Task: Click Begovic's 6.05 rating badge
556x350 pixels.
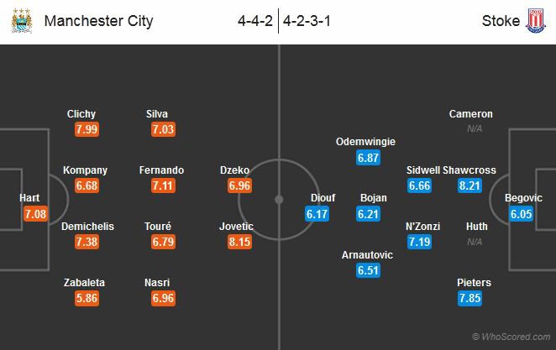Action: coord(521,214)
